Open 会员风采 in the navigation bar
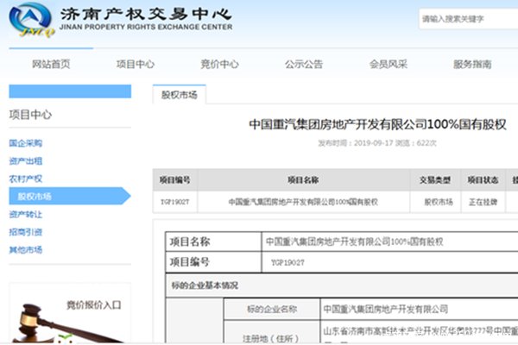The width and height of the screenshot is (518, 345). (388, 64)
